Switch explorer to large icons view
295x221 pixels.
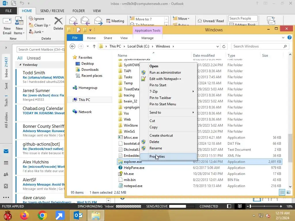pos(288,192)
